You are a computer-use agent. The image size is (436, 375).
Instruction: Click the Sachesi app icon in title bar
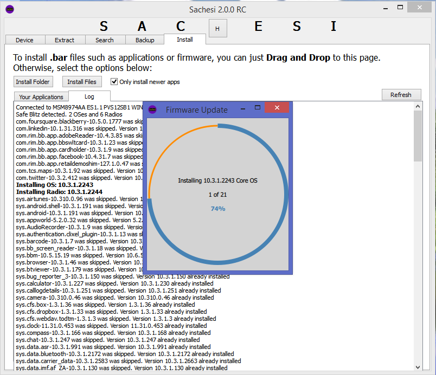[x=10, y=9]
